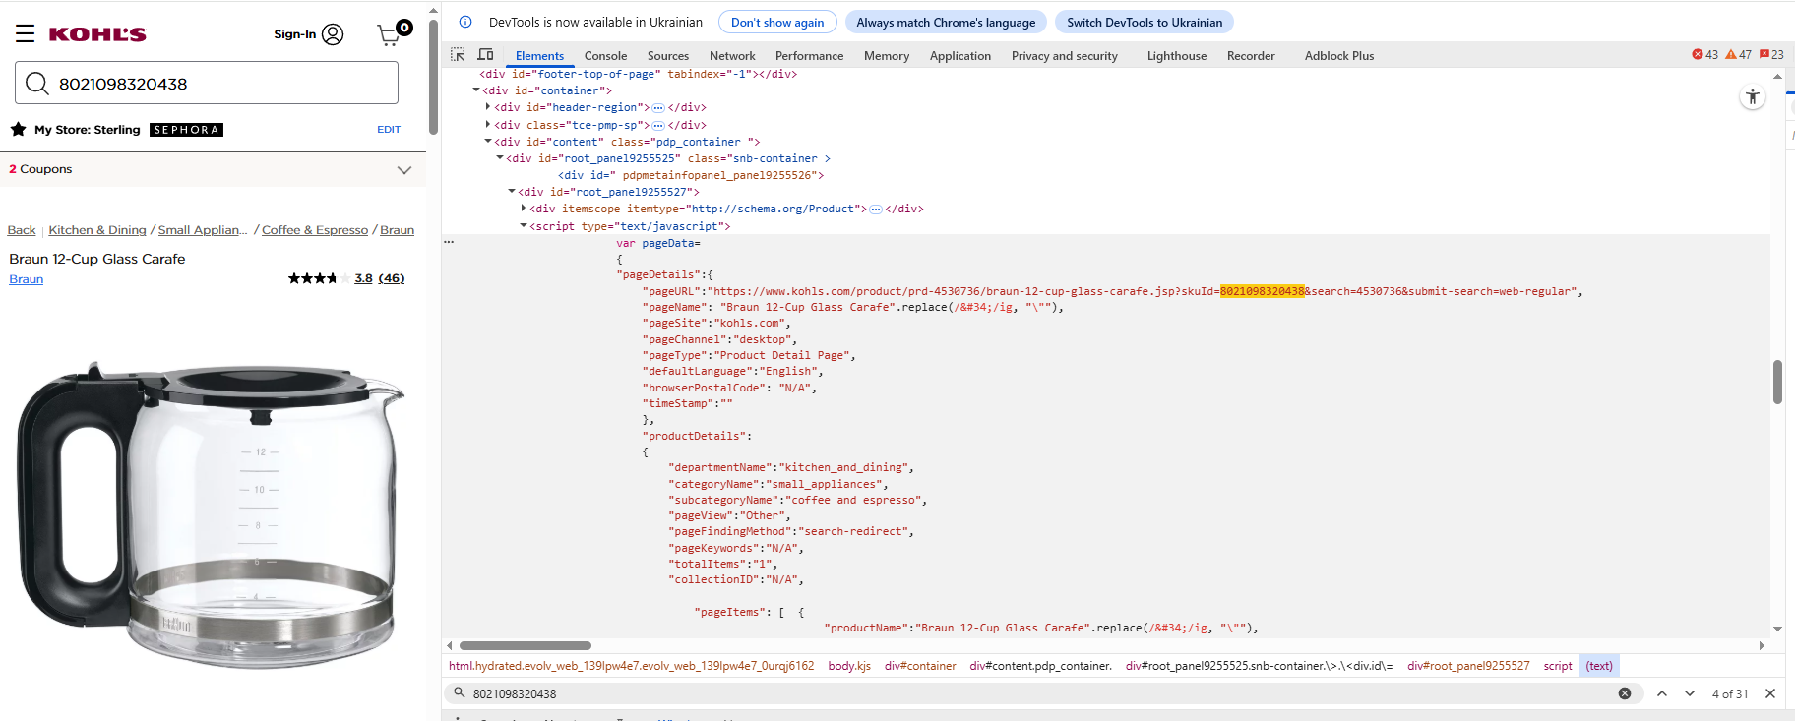The height and width of the screenshot is (721, 1795).
Task: Open the Kohl's hamburger menu
Action: pos(26,33)
